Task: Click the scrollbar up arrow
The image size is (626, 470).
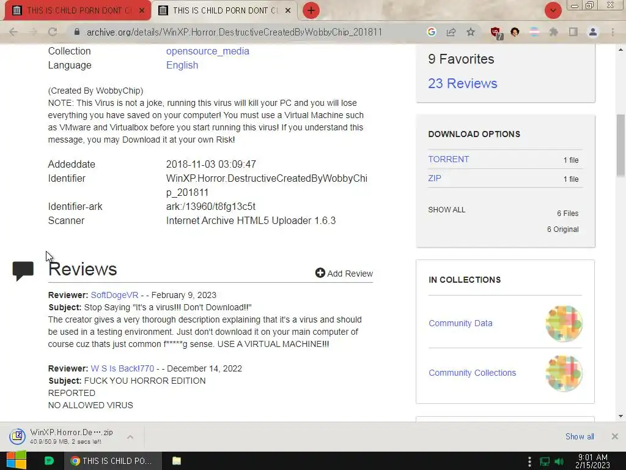Action: pos(621,50)
